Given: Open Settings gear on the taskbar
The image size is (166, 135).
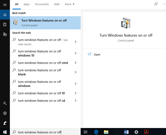Looking at the screenshot, I should (136, 132).
